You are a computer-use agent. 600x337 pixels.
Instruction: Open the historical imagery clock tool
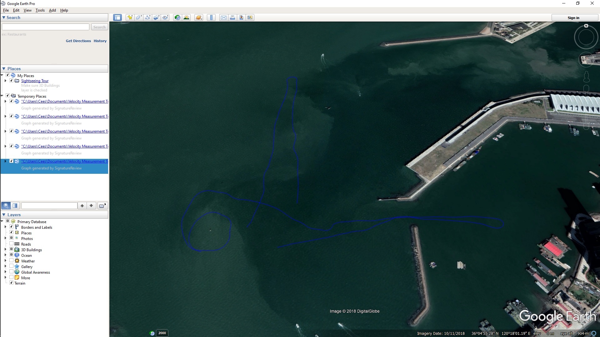click(177, 17)
